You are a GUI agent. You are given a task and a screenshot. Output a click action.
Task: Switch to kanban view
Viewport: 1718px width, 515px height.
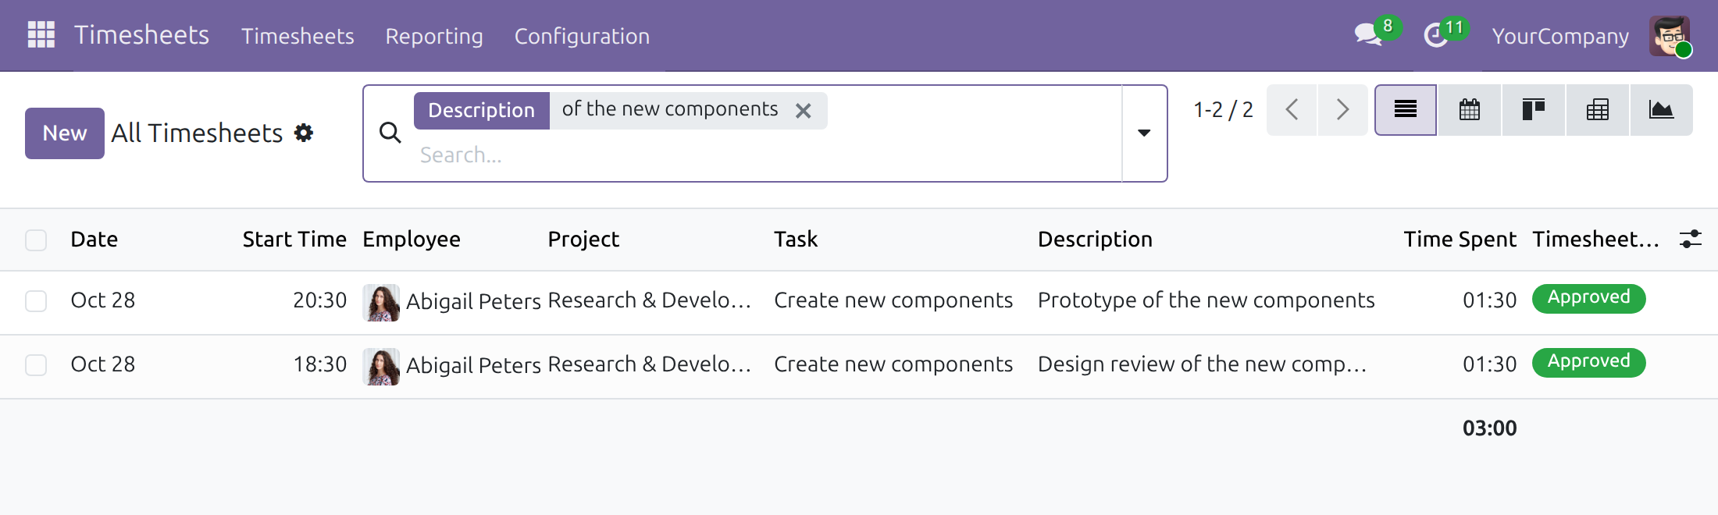pyautogui.click(x=1534, y=110)
